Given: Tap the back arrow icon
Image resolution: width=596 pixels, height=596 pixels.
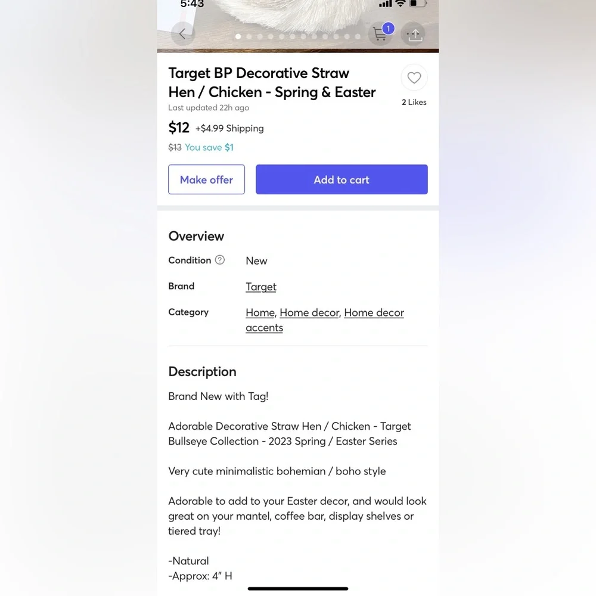Looking at the screenshot, I should (x=183, y=34).
